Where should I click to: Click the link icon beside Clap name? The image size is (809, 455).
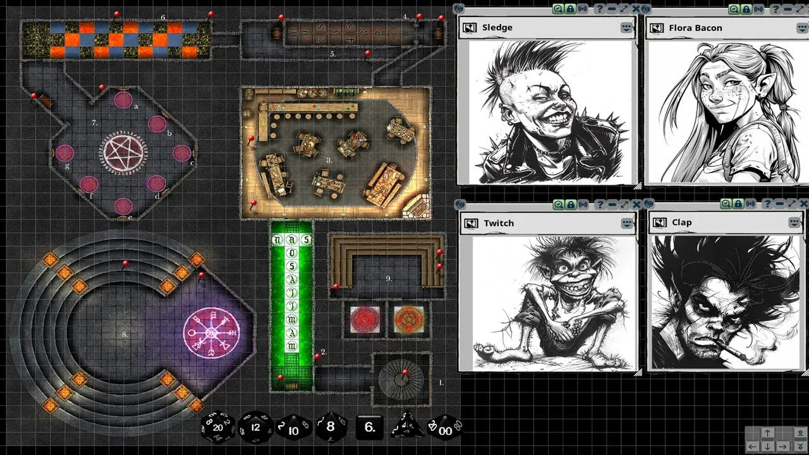click(660, 222)
